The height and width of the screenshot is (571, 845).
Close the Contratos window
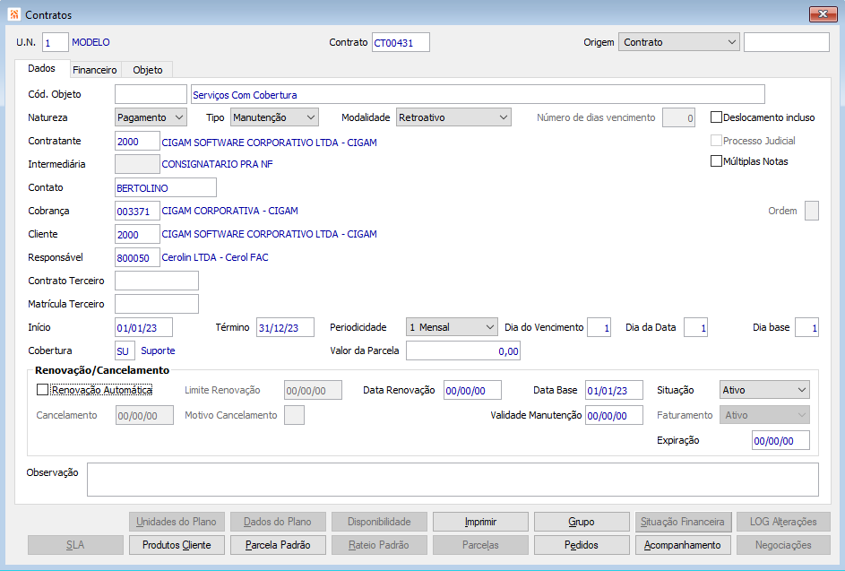pyautogui.click(x=823, y=15)
